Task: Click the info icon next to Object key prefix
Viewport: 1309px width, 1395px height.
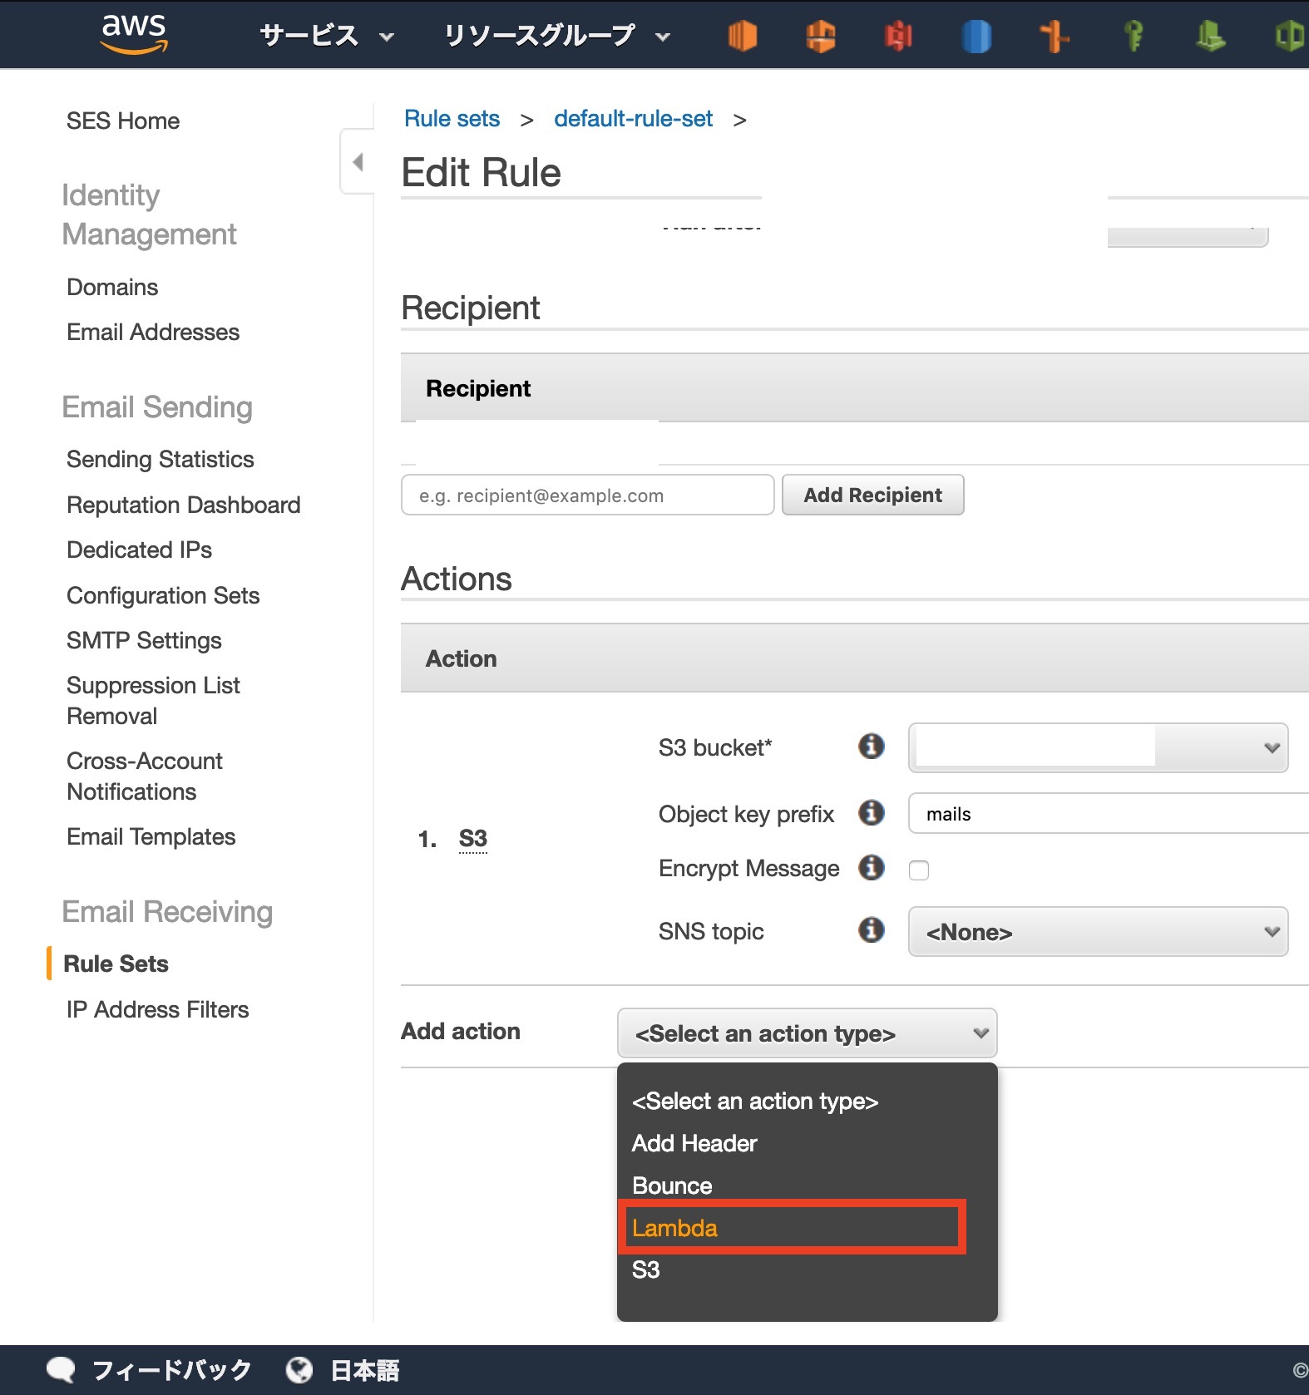Action: click(871, 812)
